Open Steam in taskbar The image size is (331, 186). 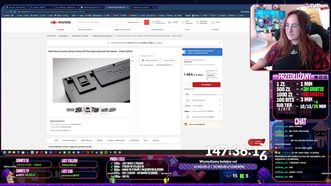[96, 152]
